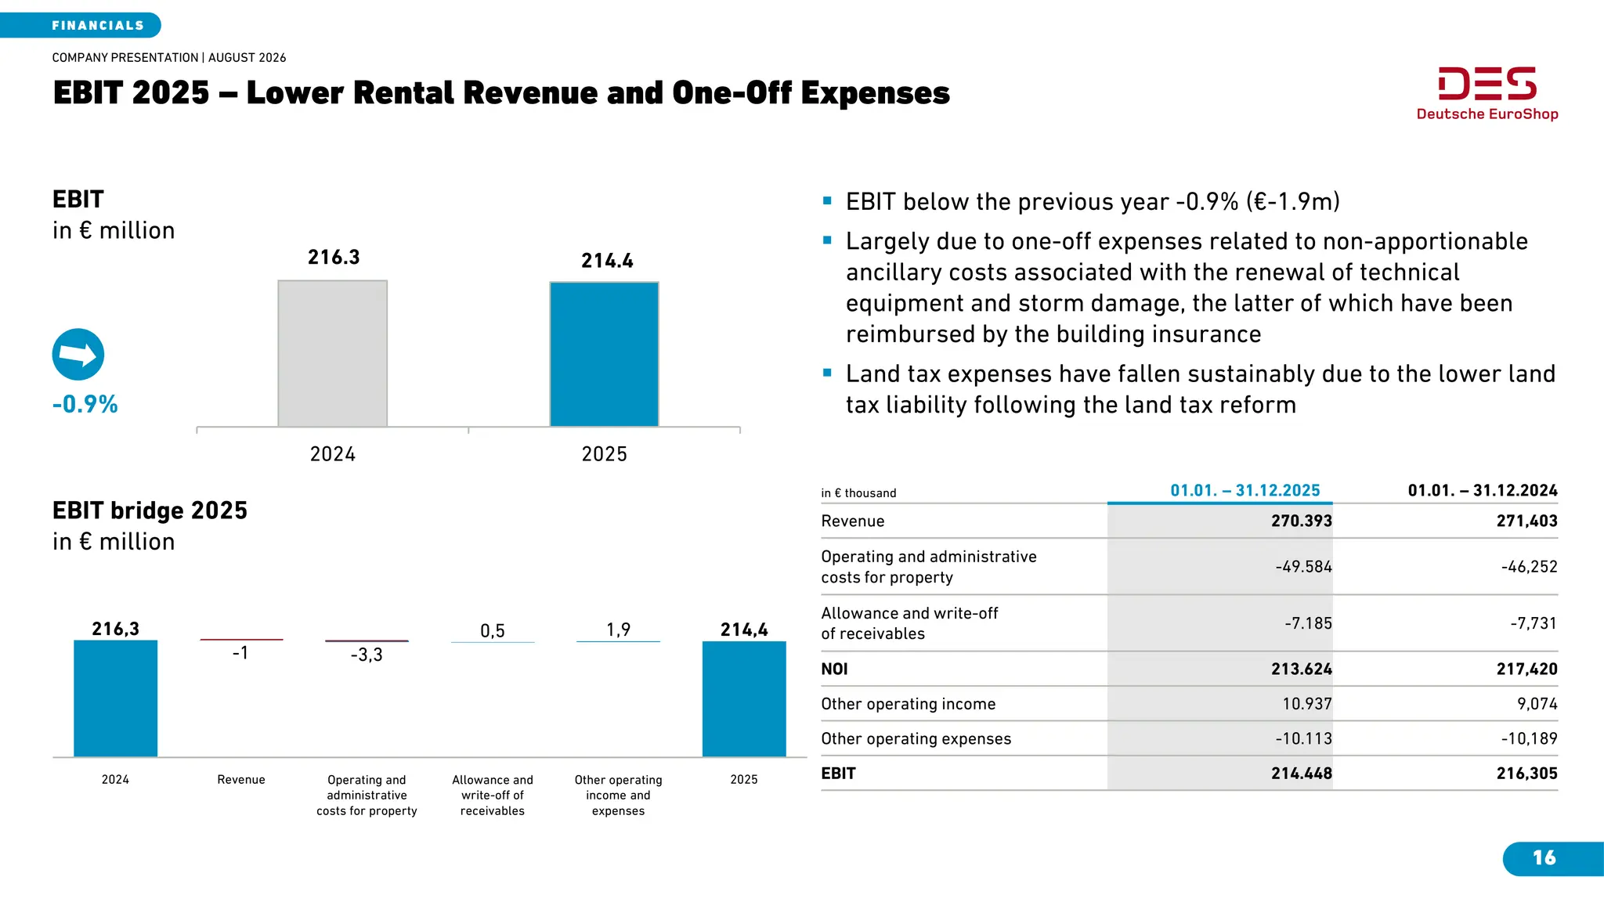
Task: Click the blue circular arrow icon
Action: coord(78,355)
